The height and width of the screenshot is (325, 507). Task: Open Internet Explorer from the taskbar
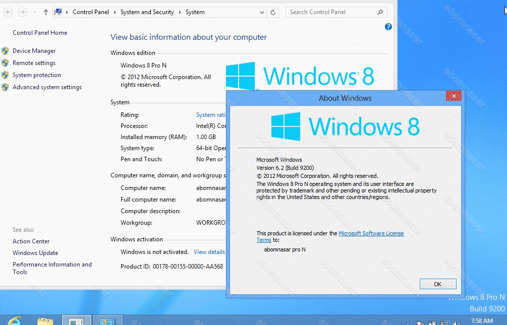[x=14, y=321]
